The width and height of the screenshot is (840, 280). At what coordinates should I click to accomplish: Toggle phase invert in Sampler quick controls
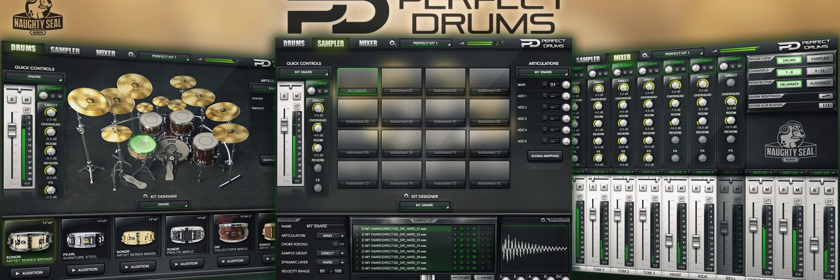pyautogui.click(x=297, y=106)
